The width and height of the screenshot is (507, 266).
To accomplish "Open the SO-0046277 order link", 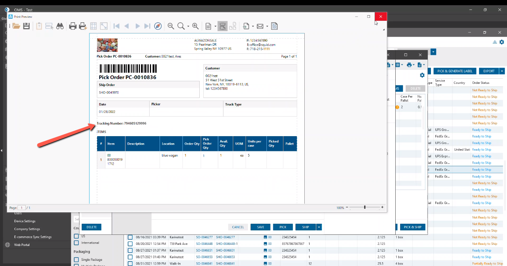I will 204,237.
